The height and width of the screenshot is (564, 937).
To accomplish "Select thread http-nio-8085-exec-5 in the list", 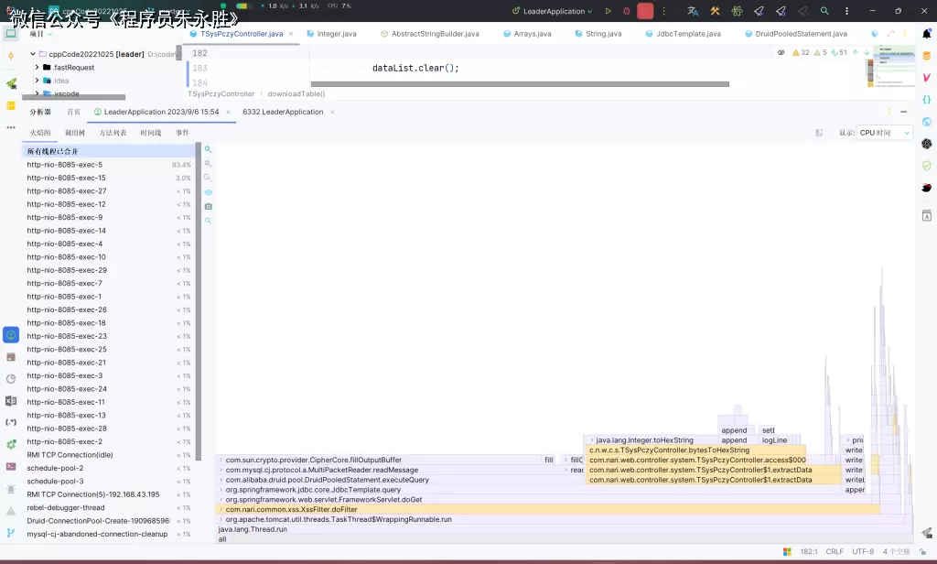I will [65, 165].
